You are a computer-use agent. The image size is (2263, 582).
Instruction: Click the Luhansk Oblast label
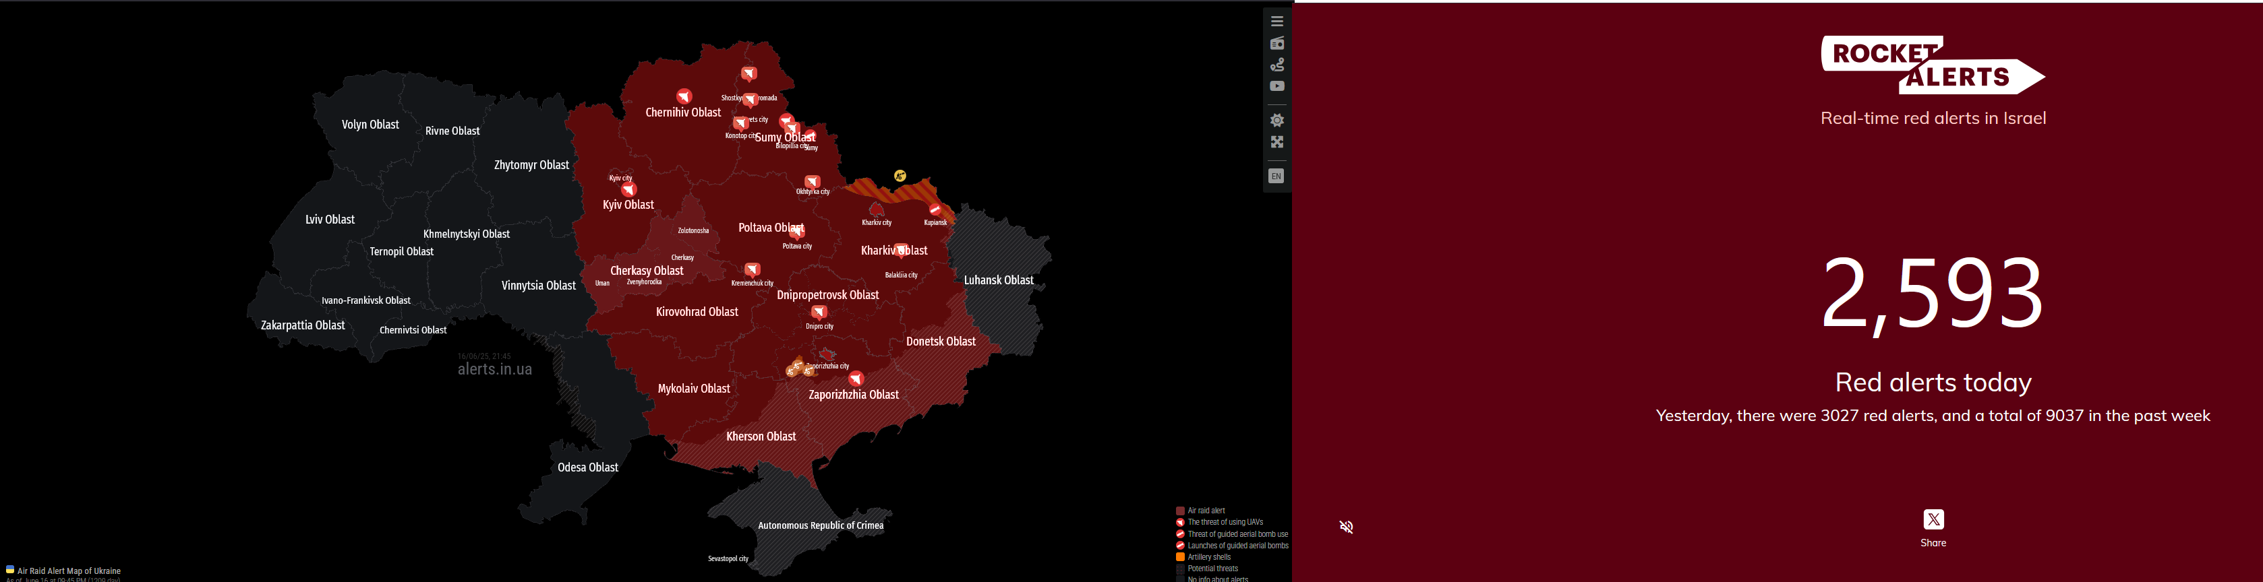coord(999,280)
